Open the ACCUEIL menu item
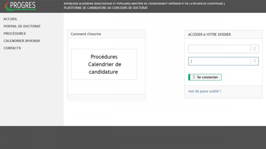The height and width of the screenshot is (149, 266). (x=10, y=19)
